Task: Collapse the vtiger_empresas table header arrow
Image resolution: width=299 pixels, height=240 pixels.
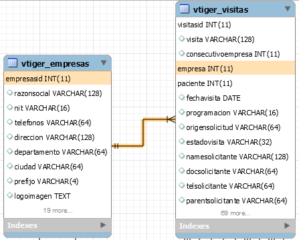Action: 104,63
